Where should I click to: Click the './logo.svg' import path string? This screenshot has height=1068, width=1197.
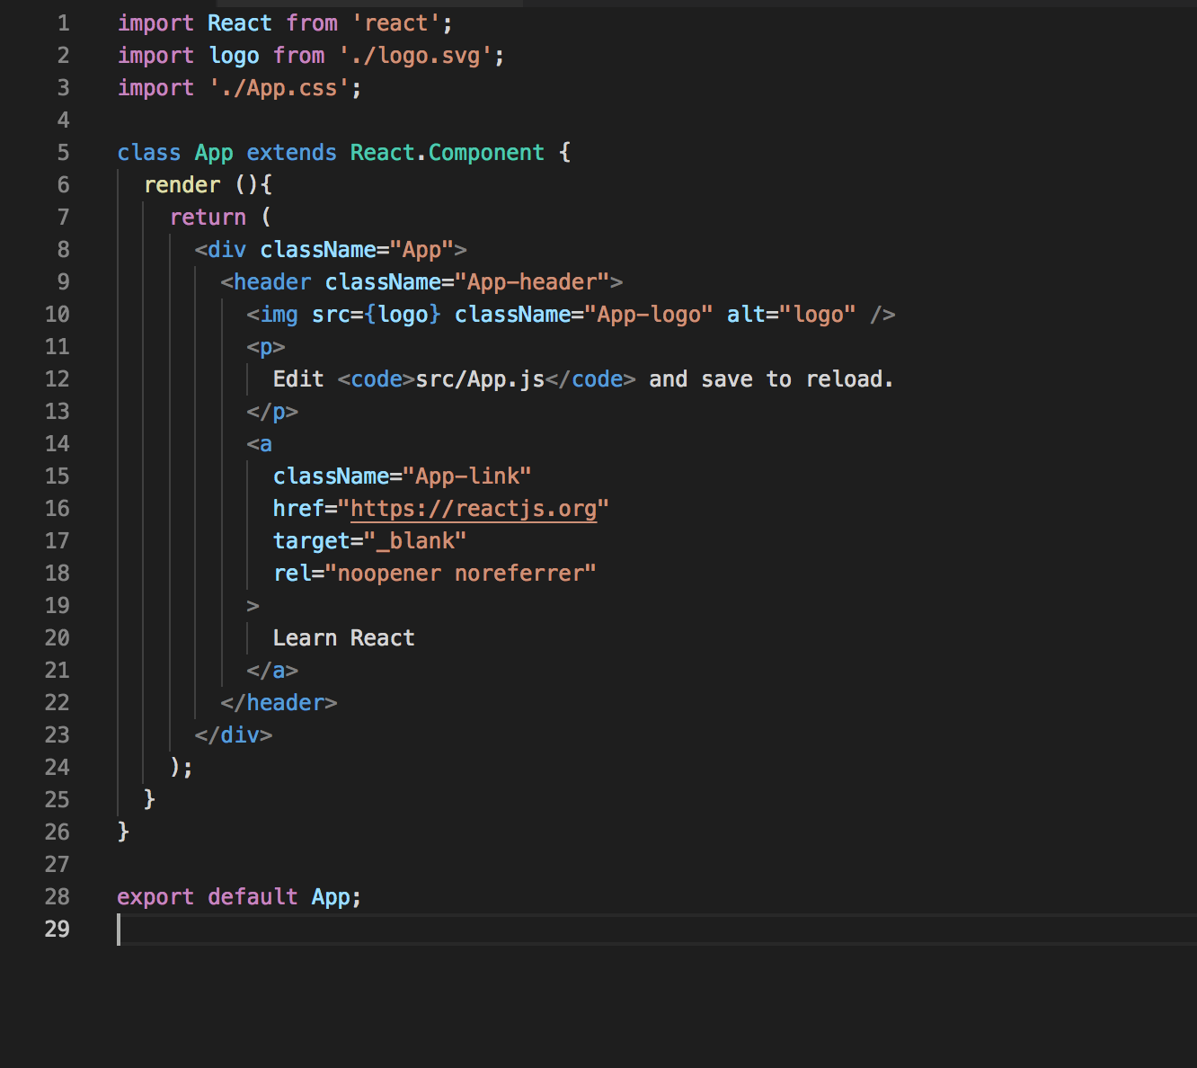point(416,56)
